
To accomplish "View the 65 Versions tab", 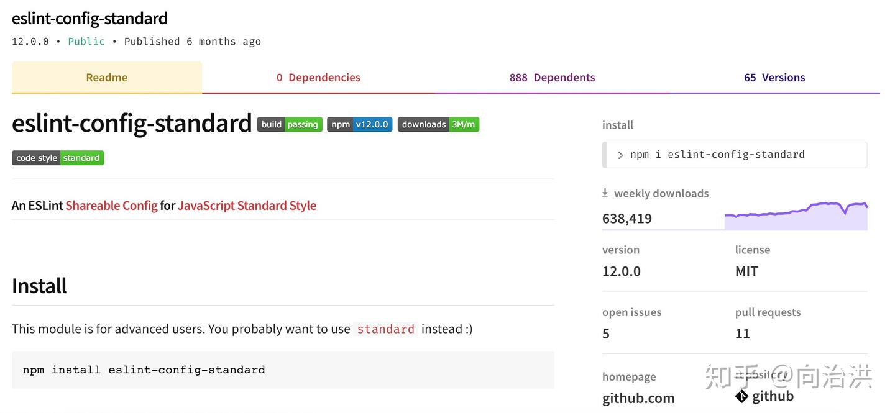I will [774, 78].
